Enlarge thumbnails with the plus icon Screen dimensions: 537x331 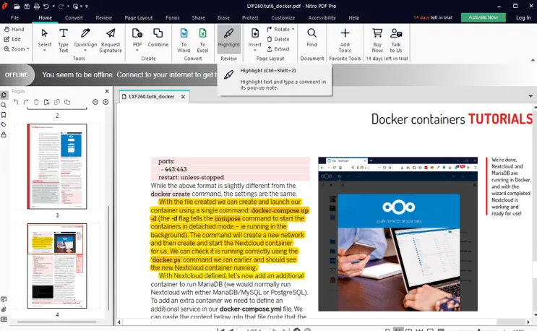pos(106,102)
